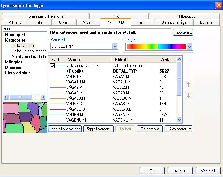Cancel with the Avbryt button
The height and width of the screenshot is (177, 223).
coord(180,171)
